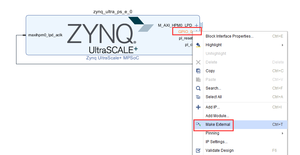Screen dimensions: 300x155
Task: Choose Select All menu entry
Action: tap(240, 97)
